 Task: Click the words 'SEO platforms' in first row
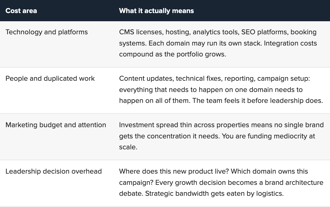point(265,32)
